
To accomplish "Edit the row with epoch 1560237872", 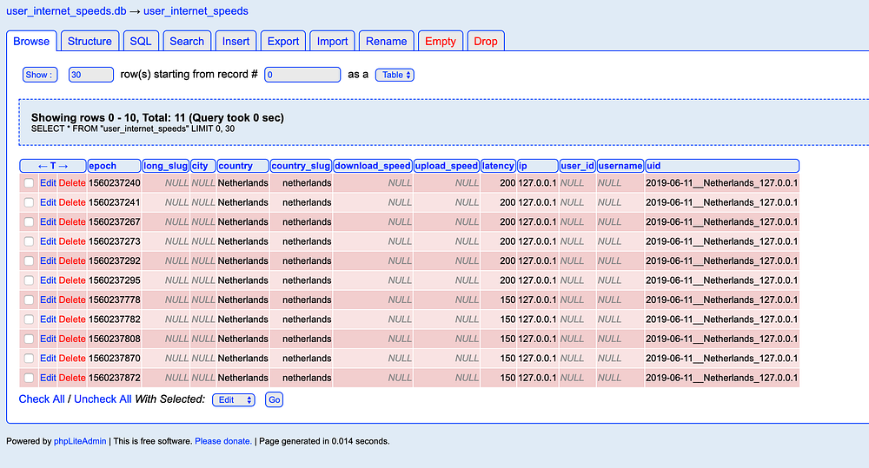I will (x=48, y=378).
